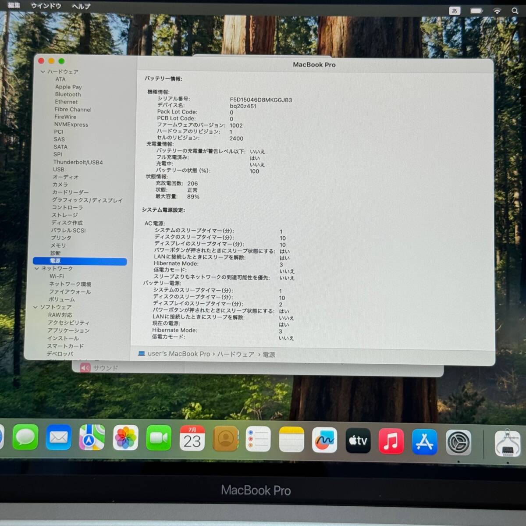Screen dimensions: 526x526
Task: Check the battery status icon in menu bar
Action: pos(476,11)
